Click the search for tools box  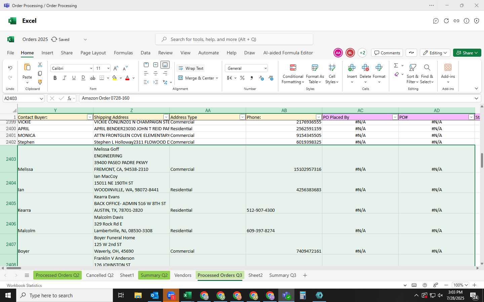pos(234,39)
